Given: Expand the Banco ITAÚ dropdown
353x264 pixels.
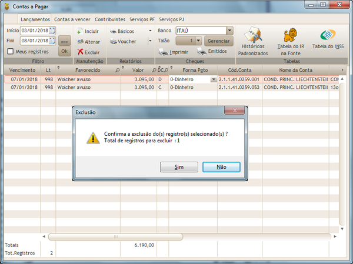Looking at the screenshot, I should point(229,31).
